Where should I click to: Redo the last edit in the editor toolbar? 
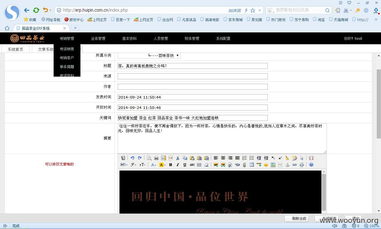pyautogui.click(x=139, y=158)
